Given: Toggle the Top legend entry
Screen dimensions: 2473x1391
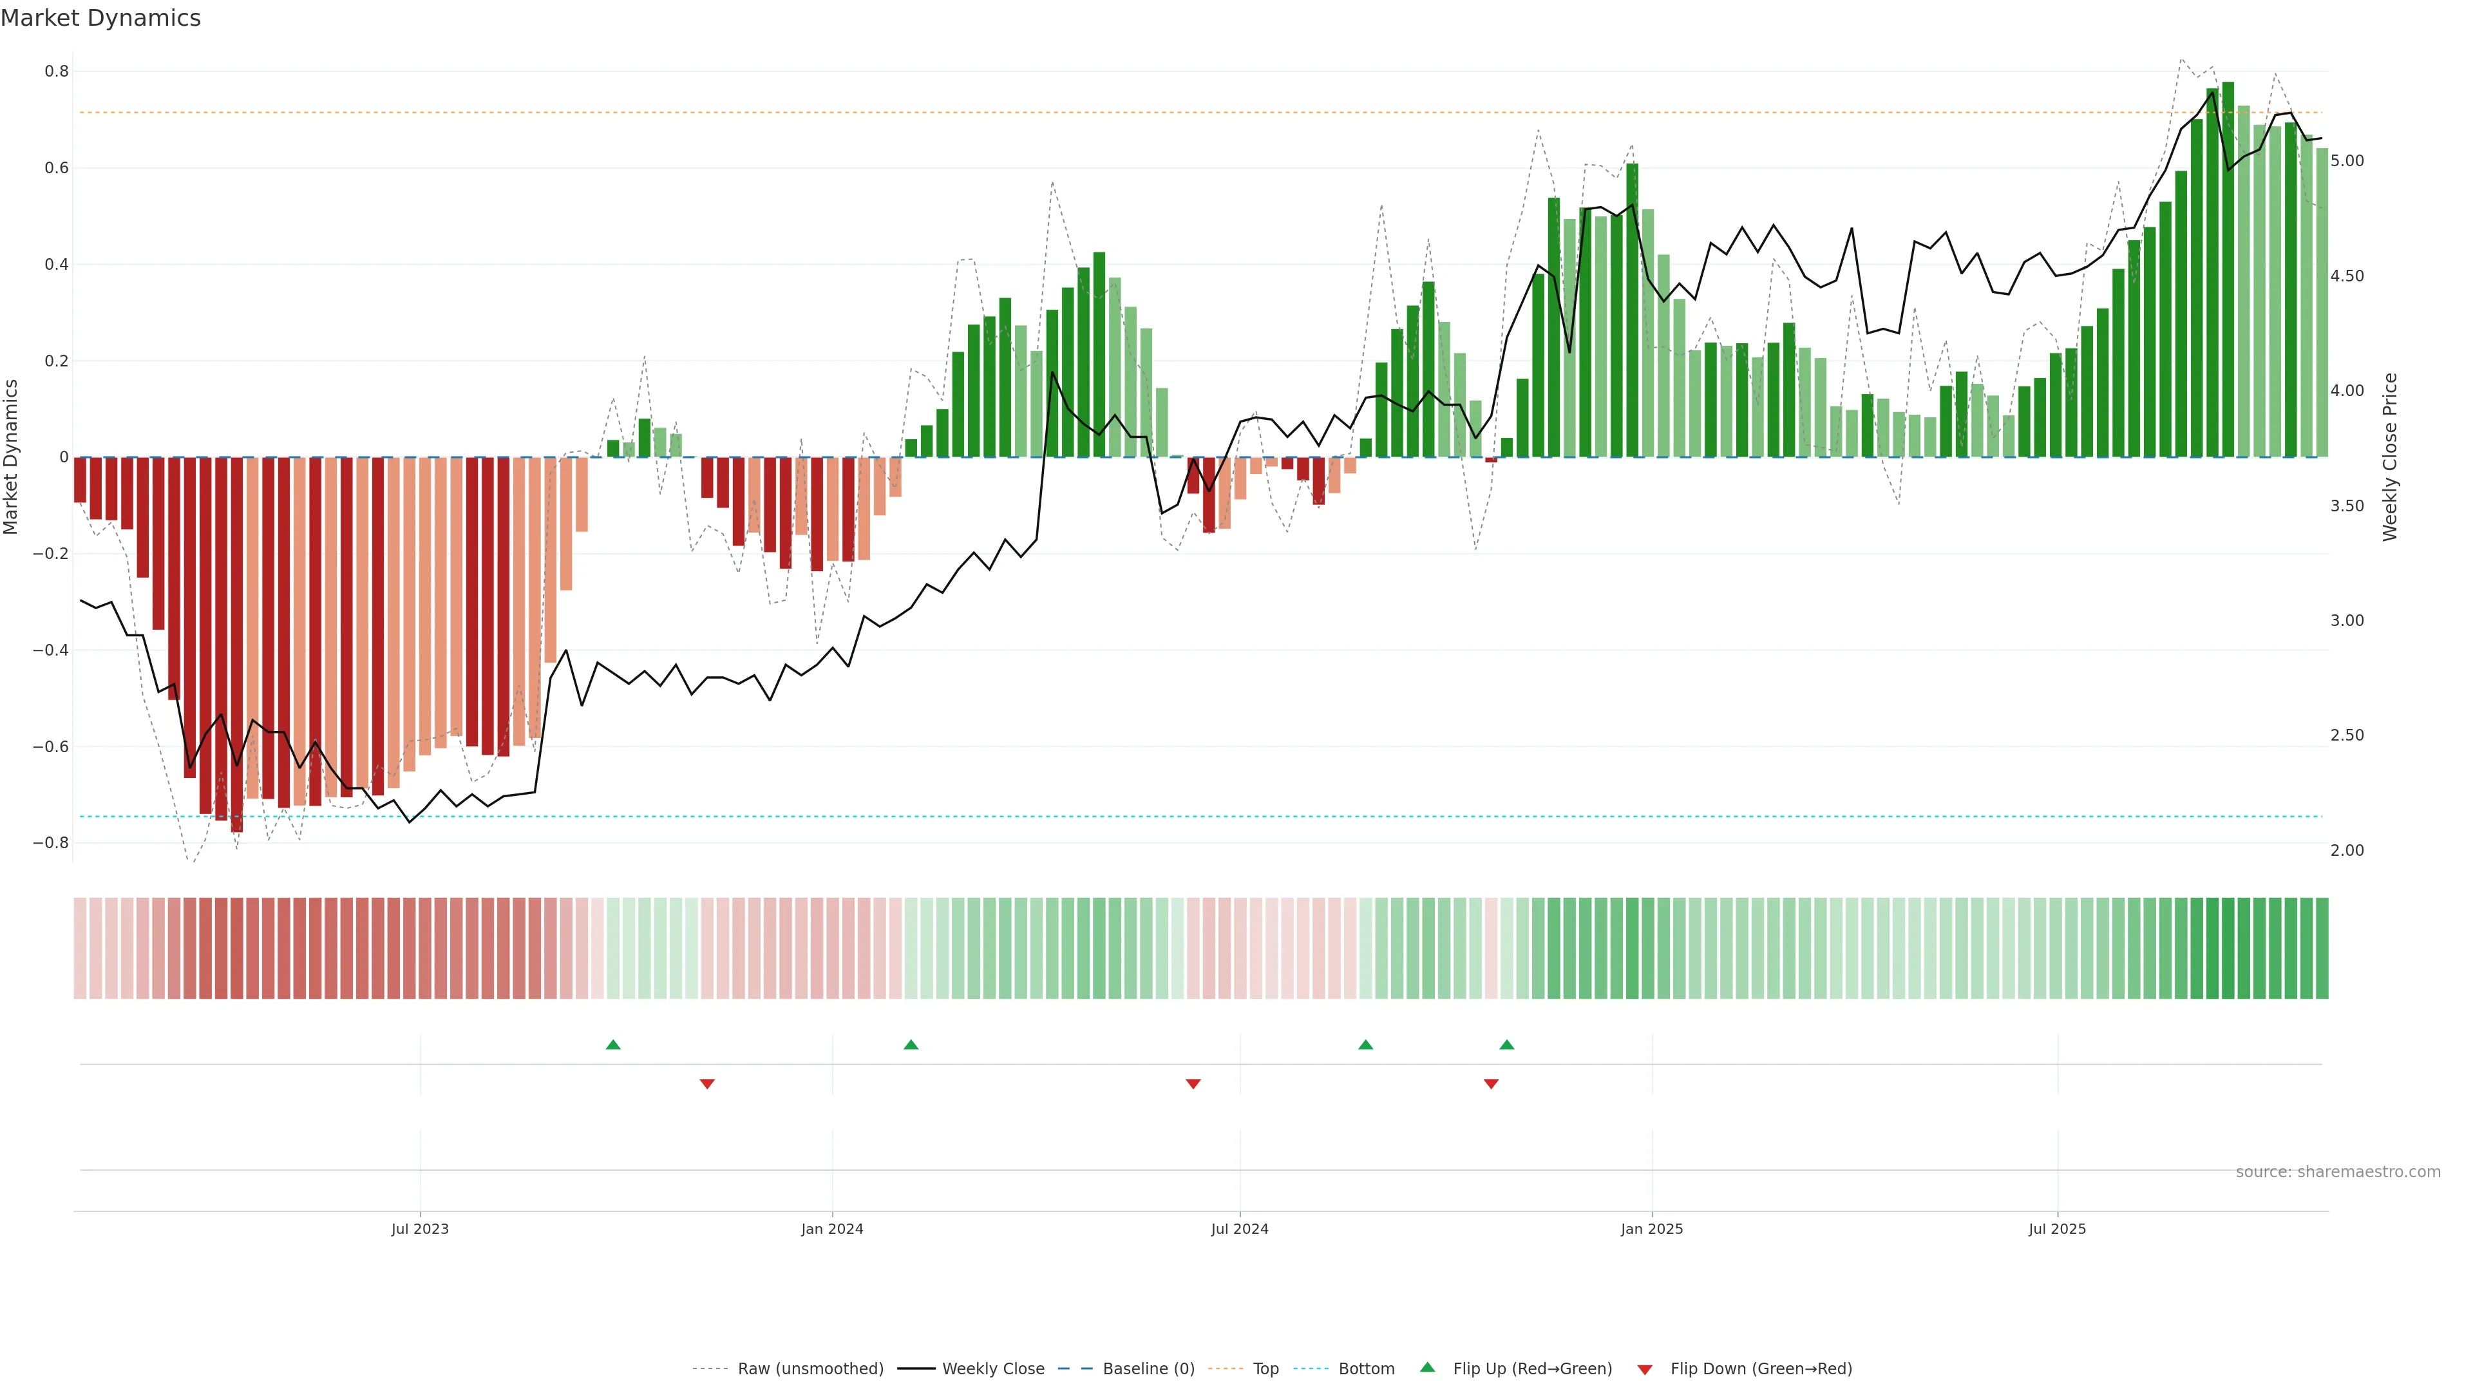Looking at the screenshot, I should coord(1265,1369).
